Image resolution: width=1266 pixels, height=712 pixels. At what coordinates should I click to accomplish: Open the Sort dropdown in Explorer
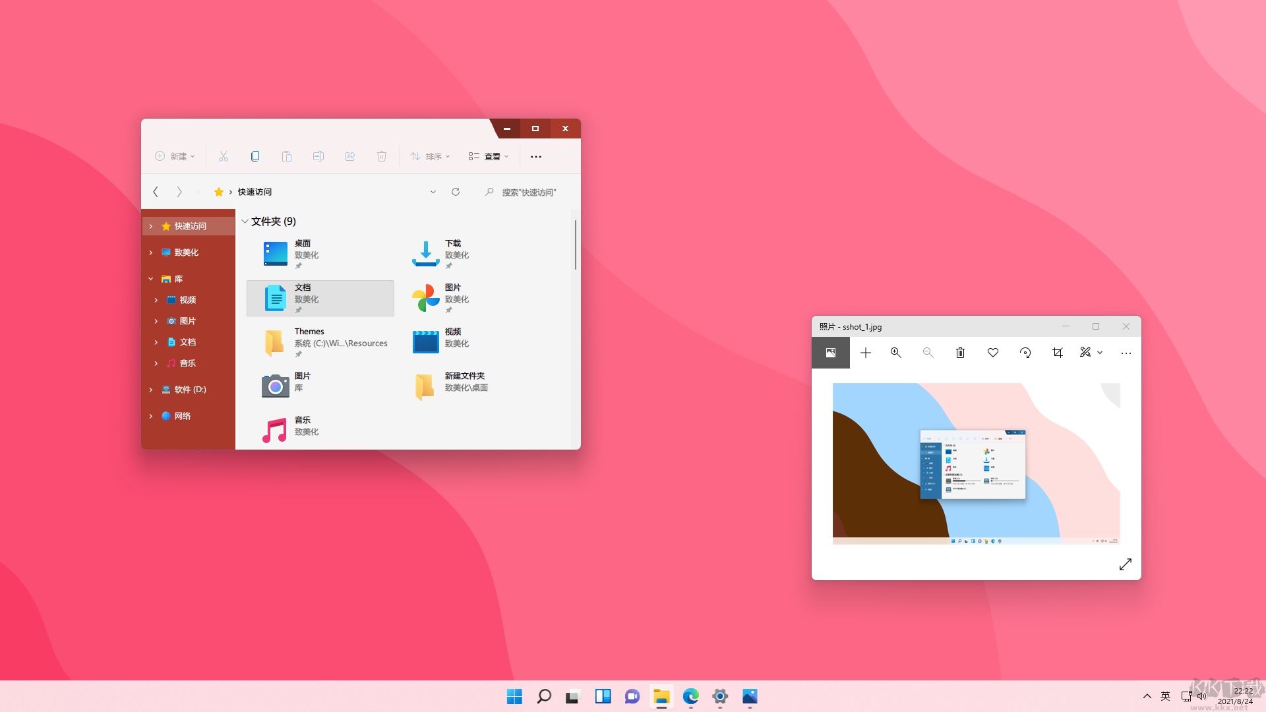430,156
